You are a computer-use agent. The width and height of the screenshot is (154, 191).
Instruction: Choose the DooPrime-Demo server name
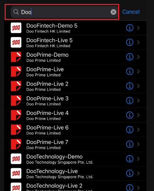click(x=47, y=55)
